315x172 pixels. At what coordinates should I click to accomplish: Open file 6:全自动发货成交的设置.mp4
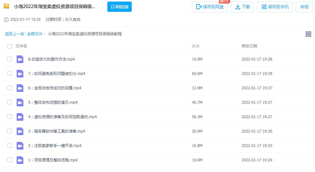point(55,88)
